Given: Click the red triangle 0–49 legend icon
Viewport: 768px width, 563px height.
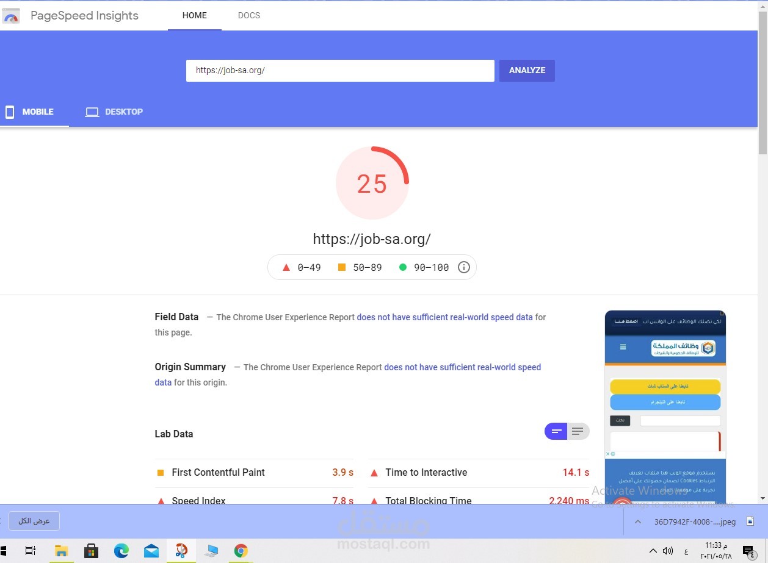Looking at the screenshot, I should click(x=286, y=267).
